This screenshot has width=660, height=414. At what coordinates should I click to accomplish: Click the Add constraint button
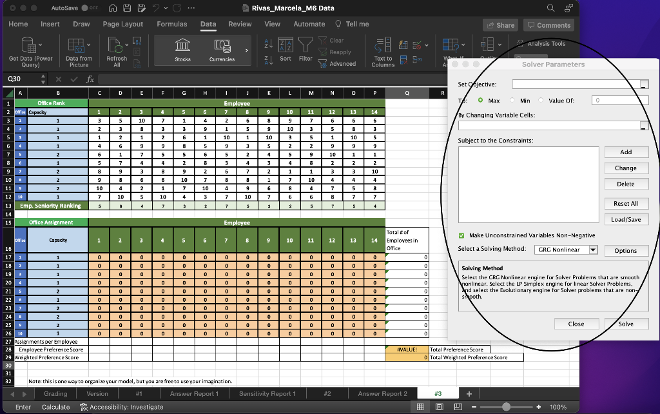coord(626,152)
